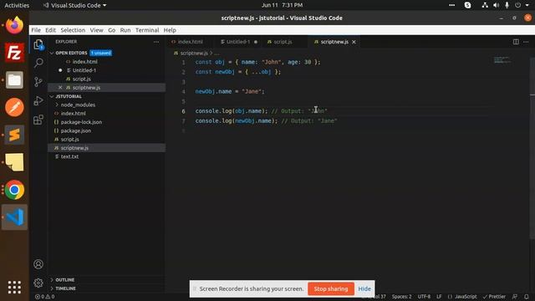
Task: Adjust the system volume icon
Action: (x=496, y=5)
